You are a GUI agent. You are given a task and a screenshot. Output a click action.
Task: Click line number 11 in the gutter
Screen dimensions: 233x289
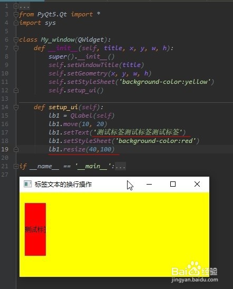point(5,82)
